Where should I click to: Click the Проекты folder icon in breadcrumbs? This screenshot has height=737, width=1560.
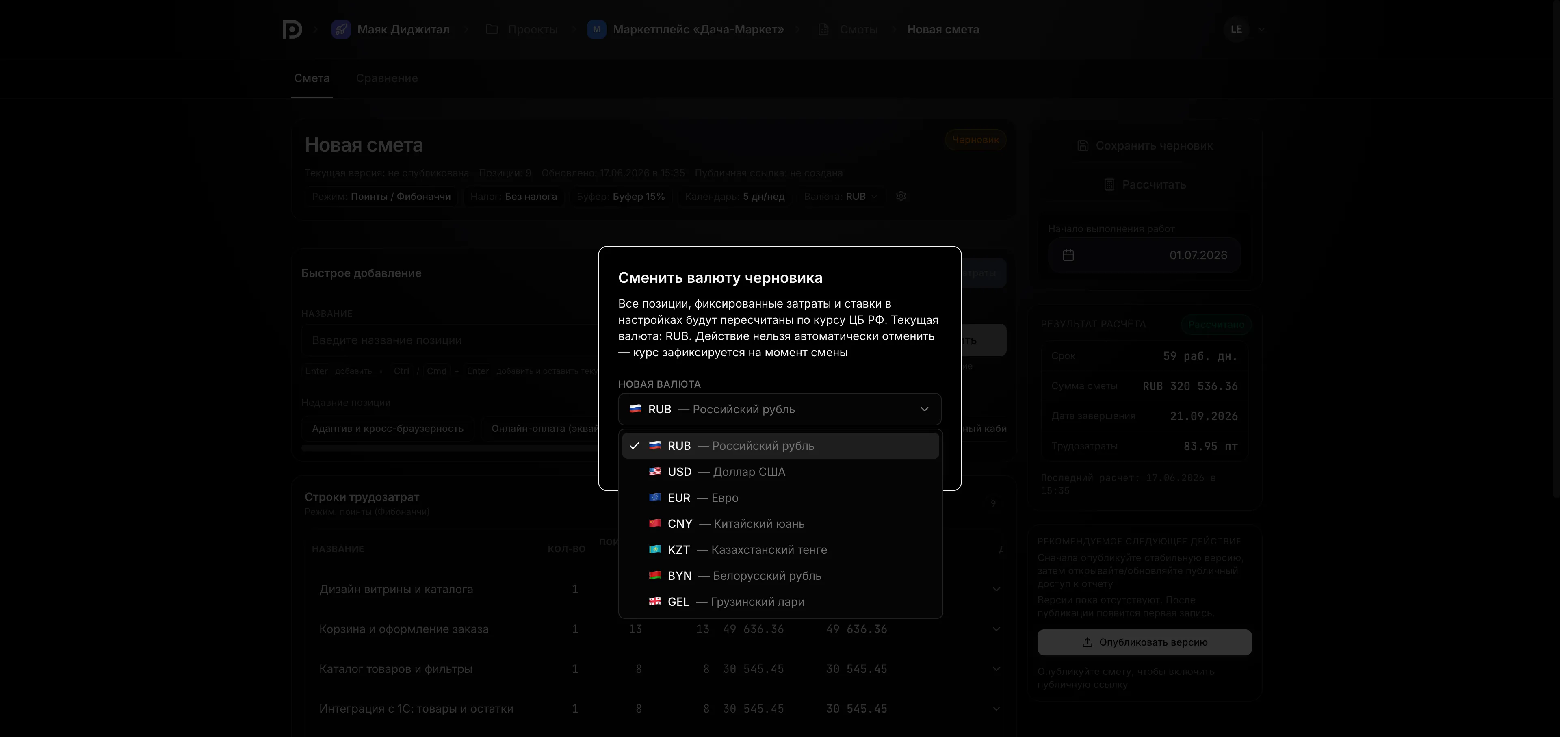(492, 29)
